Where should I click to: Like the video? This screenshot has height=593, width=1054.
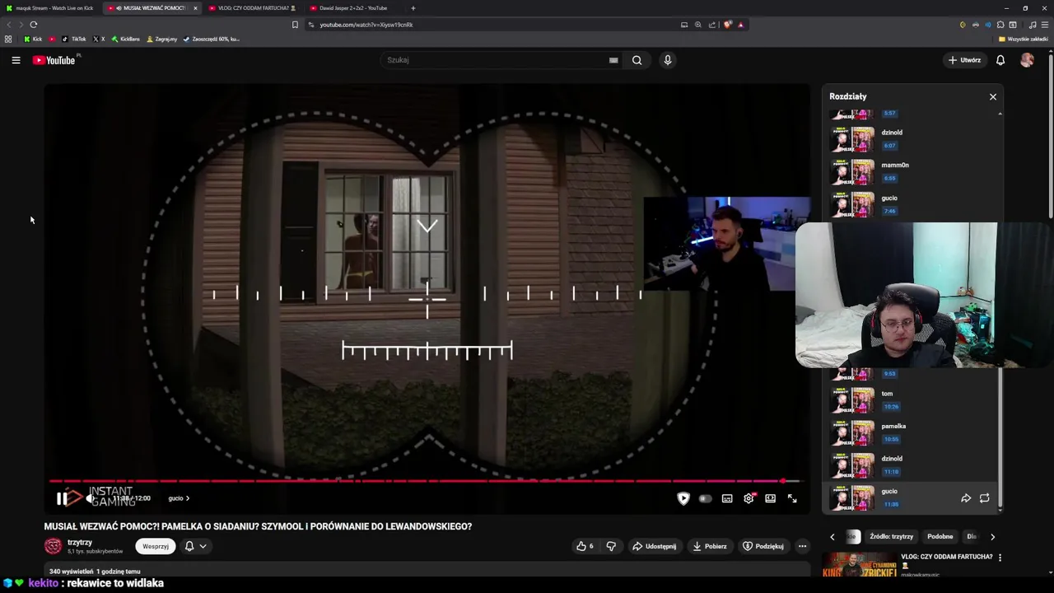(x=585, y=546)
